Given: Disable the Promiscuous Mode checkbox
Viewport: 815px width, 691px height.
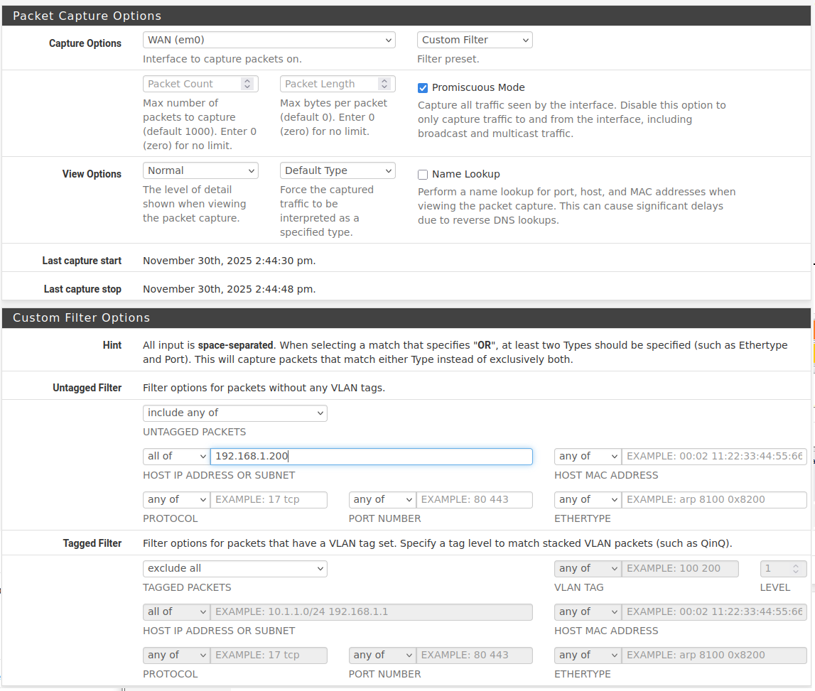Looking at the screenshot, I should pyautogui.click(x=423, y=88).
